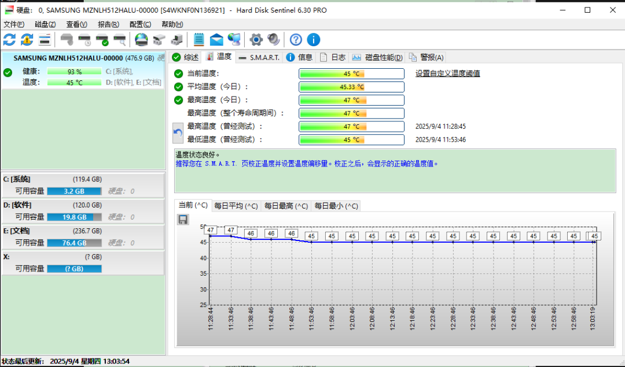625x367 pixels.
Task: Open the 配置(C) menu
Action: [x=140, y=24]
